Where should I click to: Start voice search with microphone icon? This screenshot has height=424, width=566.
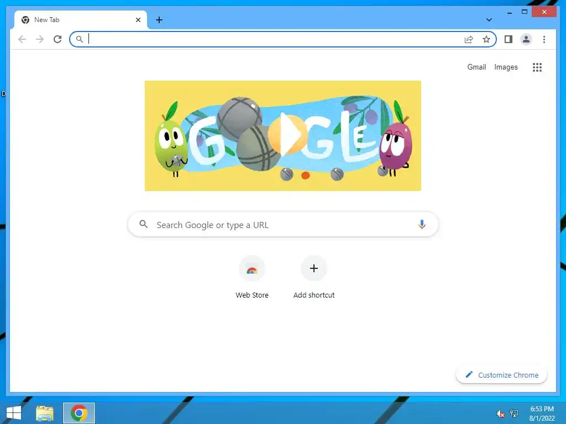coord(422,224)
